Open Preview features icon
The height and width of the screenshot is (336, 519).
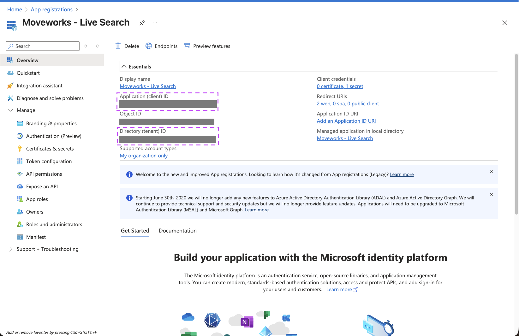[x=187, y=46]
